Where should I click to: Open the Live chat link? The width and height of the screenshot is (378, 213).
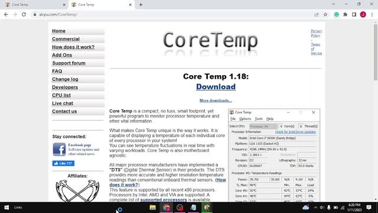coord(63,103)
